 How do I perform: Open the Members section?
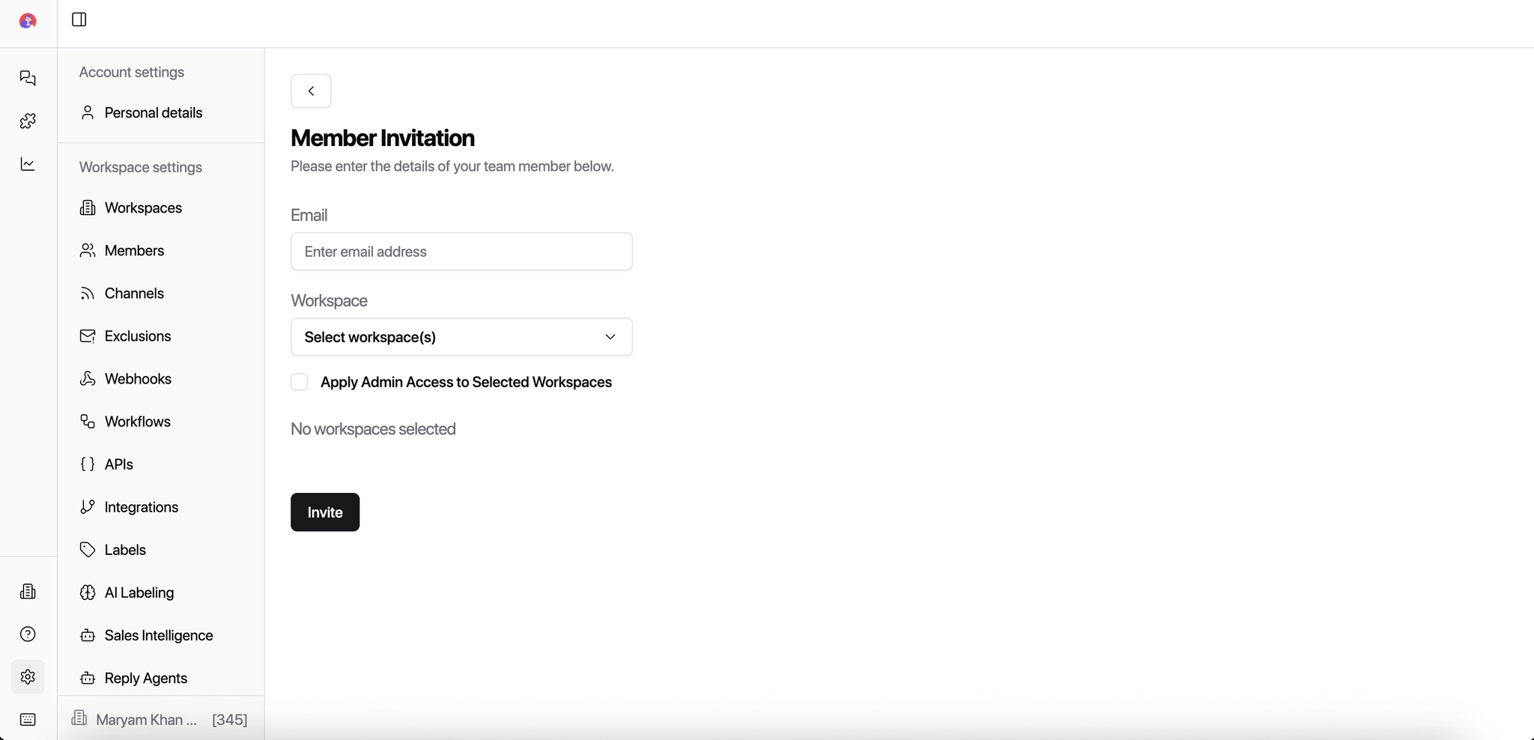[134, 250]
